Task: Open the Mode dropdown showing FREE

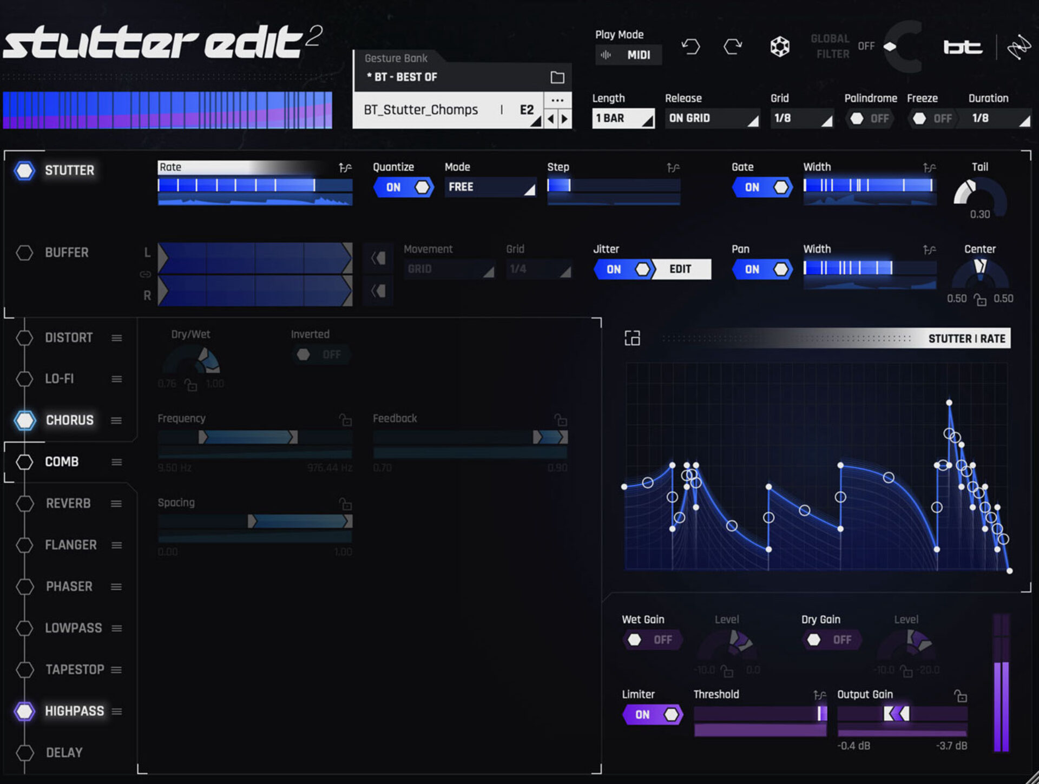Action: [490, 187]
